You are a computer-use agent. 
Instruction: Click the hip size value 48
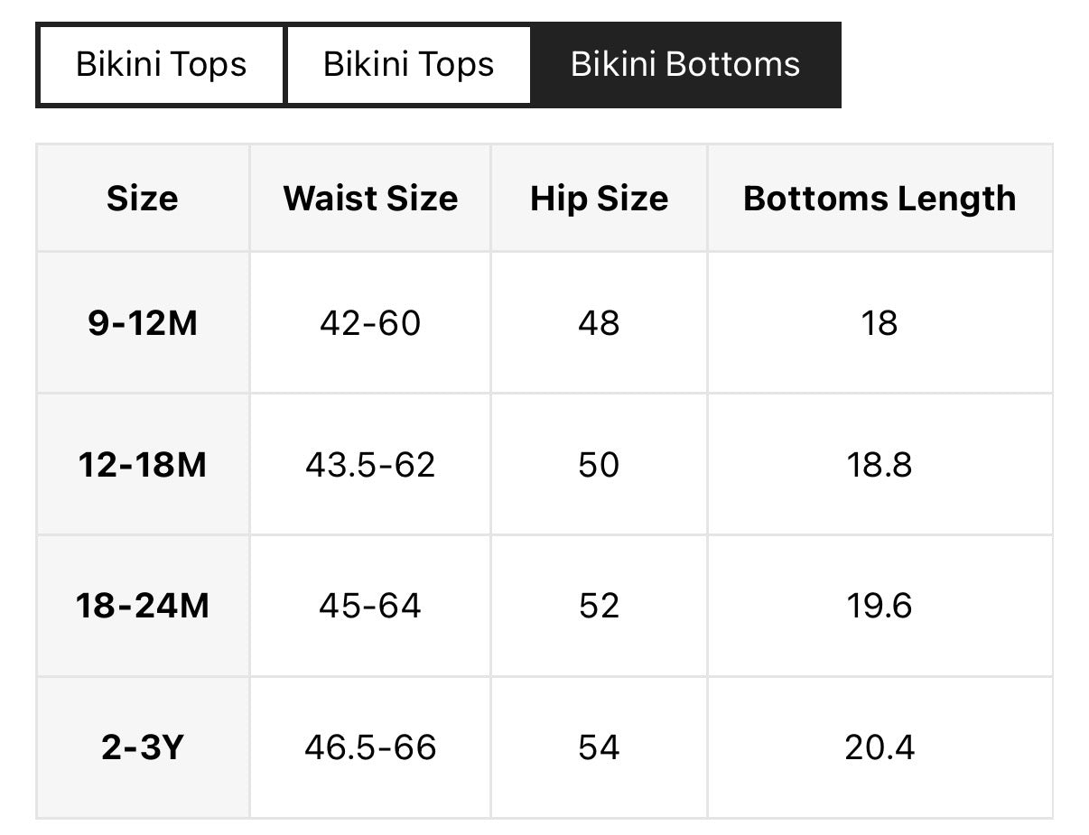tap(599, 323)
